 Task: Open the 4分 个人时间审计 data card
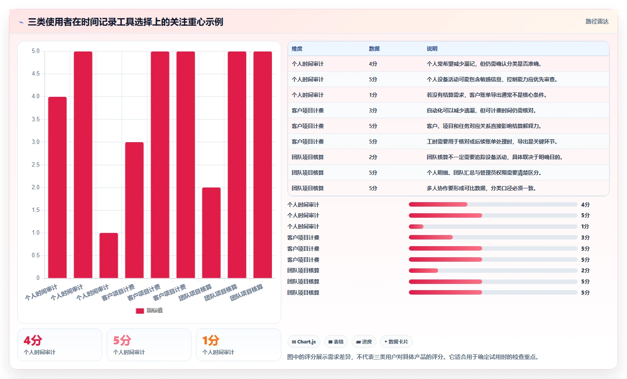click(x=60, y=345)
